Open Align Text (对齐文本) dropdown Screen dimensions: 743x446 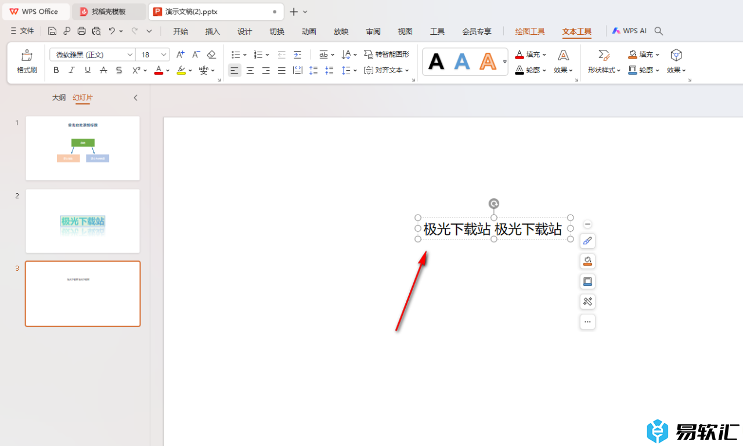coord(387,70)
